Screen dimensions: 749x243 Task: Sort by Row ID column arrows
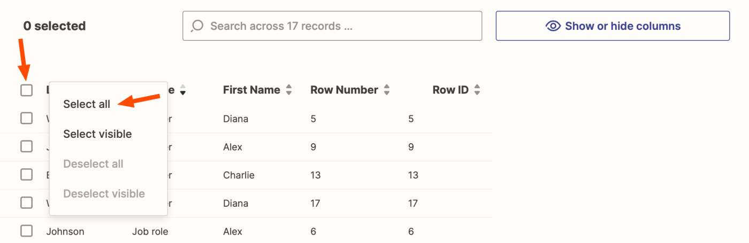click(x=477, y=90)
